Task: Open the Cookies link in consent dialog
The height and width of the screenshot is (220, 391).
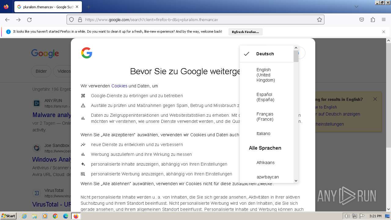Action: tap(119, 86)
